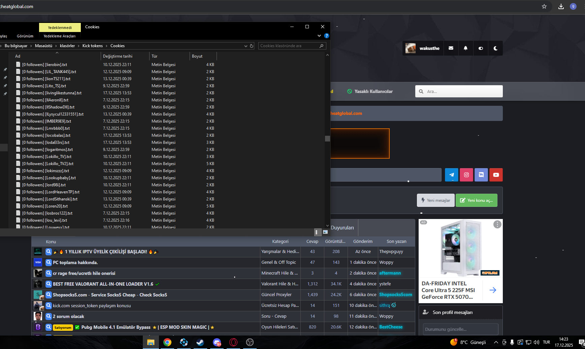This screenshot has height=349, width=585.
Task: Click the Yeni mesajlar button
Action: pyautogui.click(x=436, y=200)
